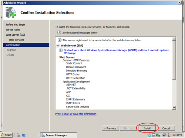The width and height of the screenshot is (185, 138).
Task: Cancel the Add Roles Wizard
Action: tap(166, 128)
